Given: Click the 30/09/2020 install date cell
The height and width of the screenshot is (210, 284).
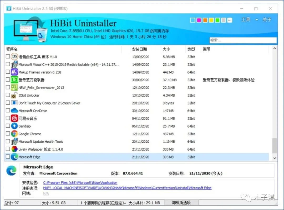Looking at the screenshot, I should click(x=140, y=80).
